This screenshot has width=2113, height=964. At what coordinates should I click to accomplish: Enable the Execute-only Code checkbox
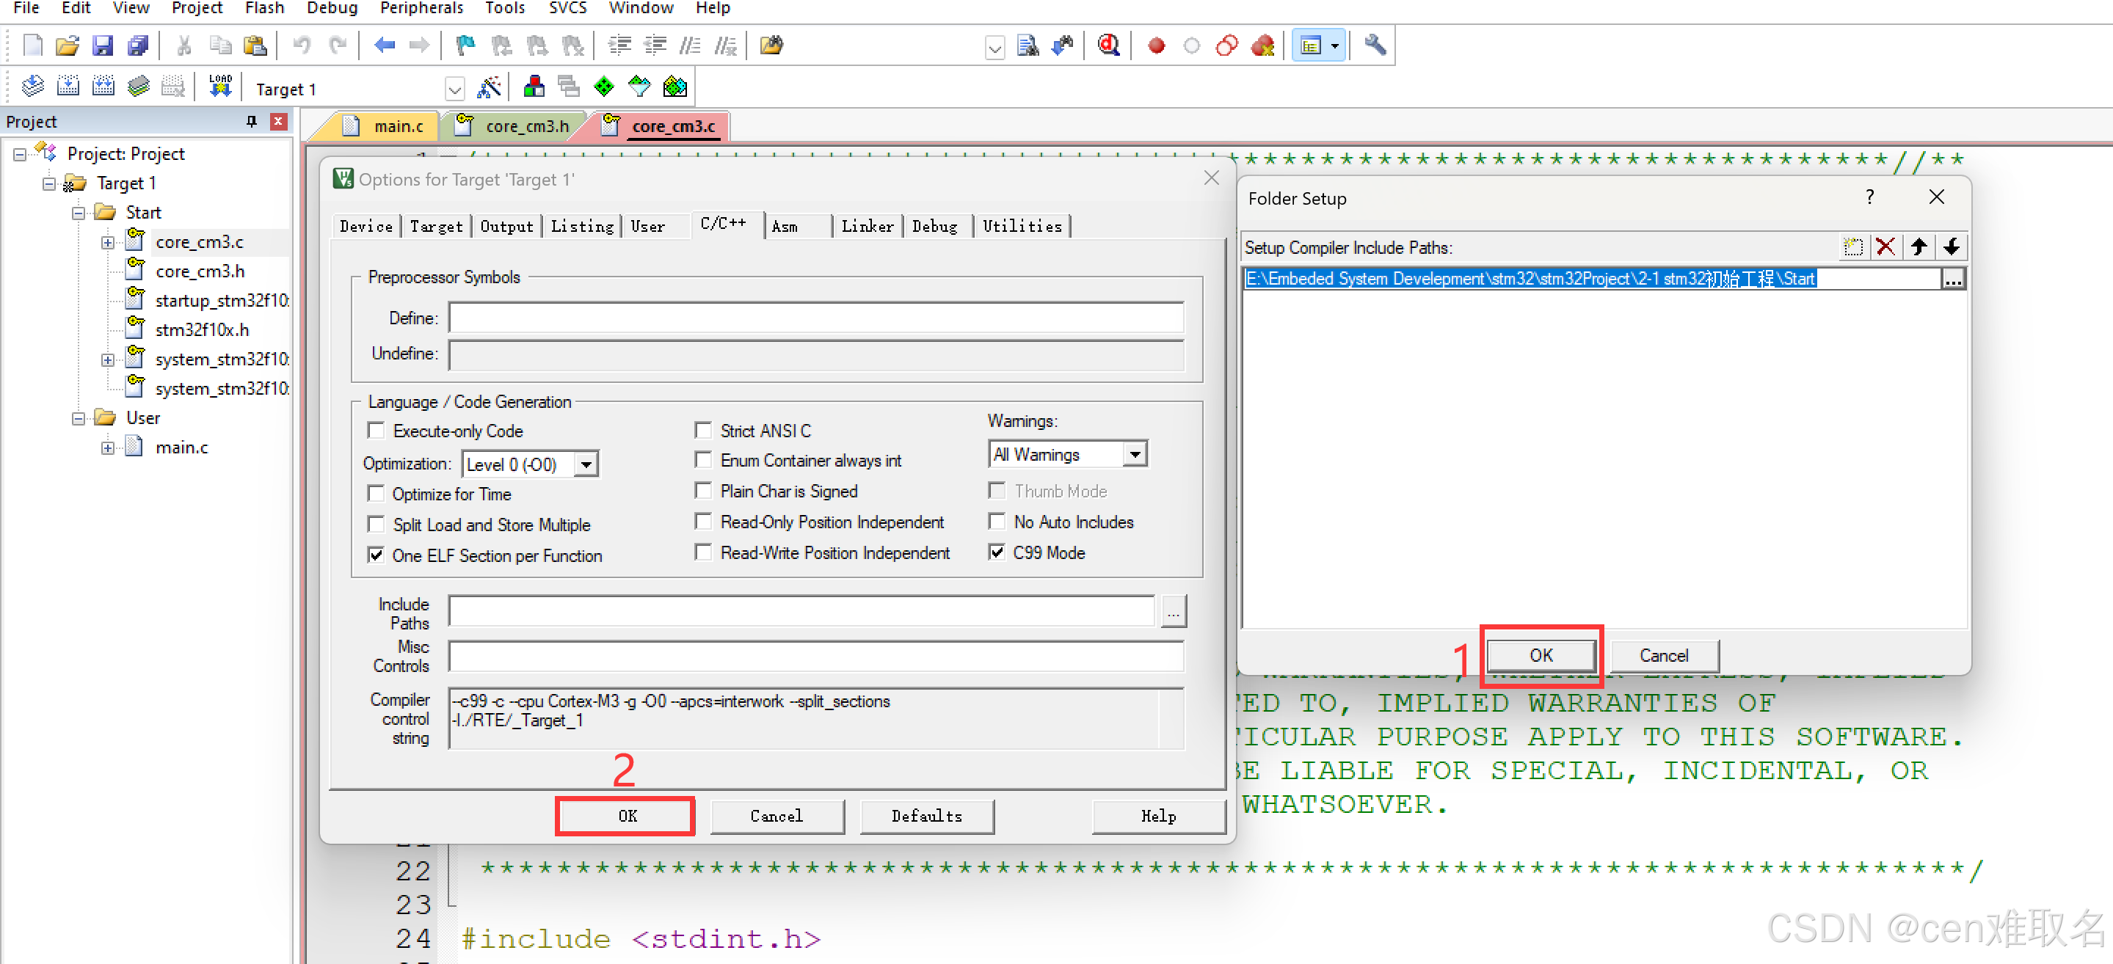point(376,431)
